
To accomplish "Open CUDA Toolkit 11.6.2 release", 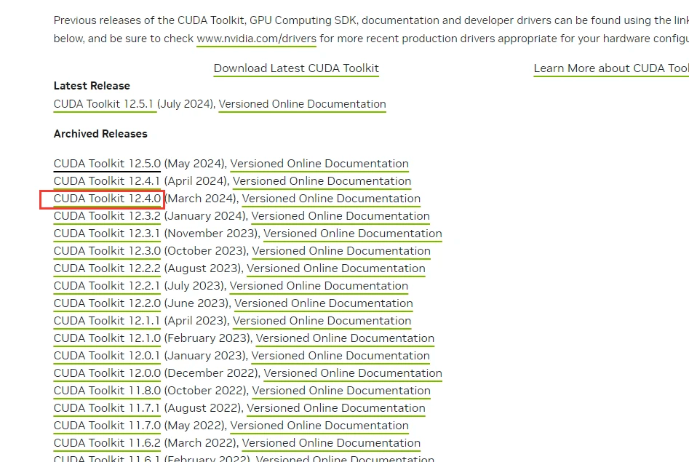I will click(107, 443).
